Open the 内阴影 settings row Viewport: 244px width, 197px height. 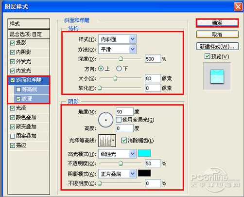pyautogui.click(x=29, y=52)
